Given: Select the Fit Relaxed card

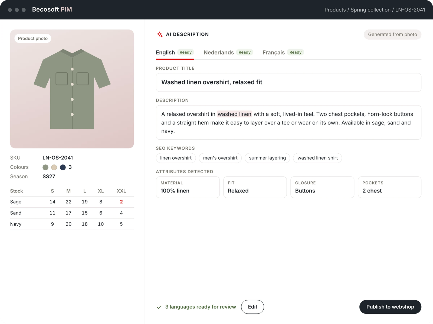Looking at the screenshot, I should click(255, 187).
